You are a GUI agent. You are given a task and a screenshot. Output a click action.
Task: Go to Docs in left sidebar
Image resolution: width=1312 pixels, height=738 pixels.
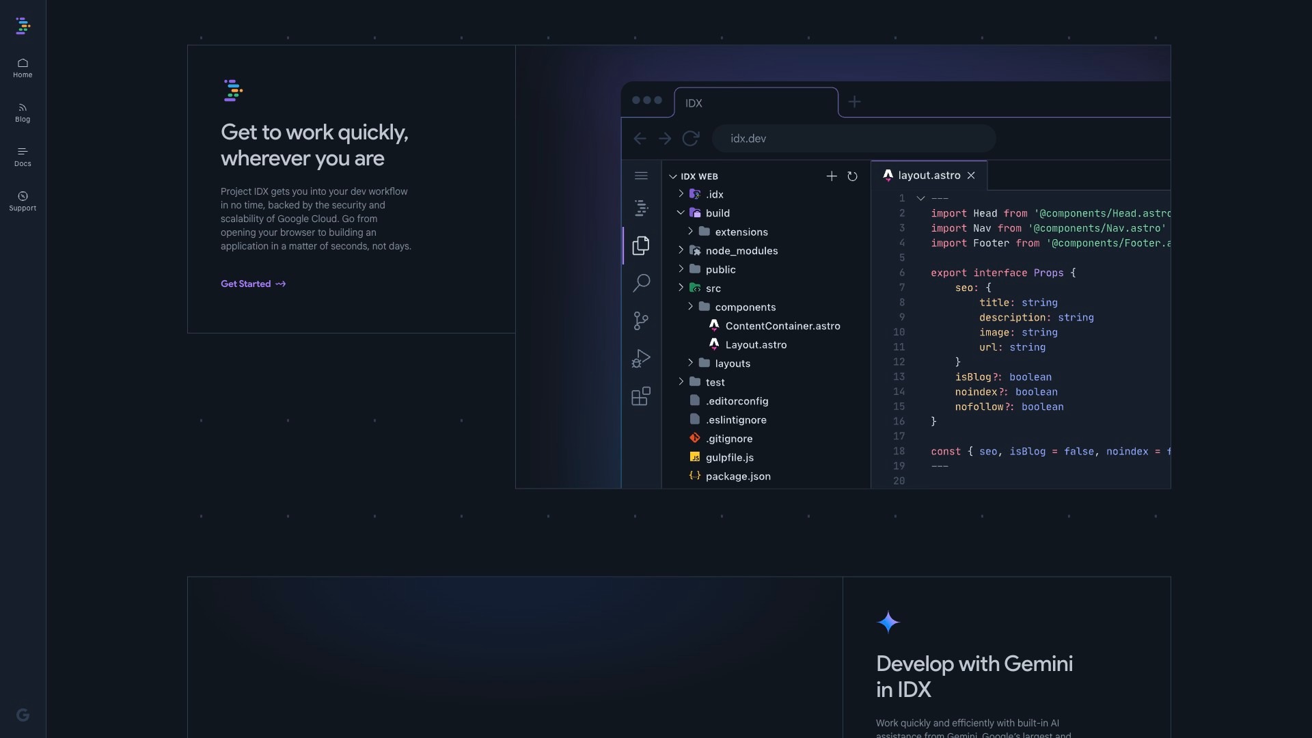(x=23, y=156)
